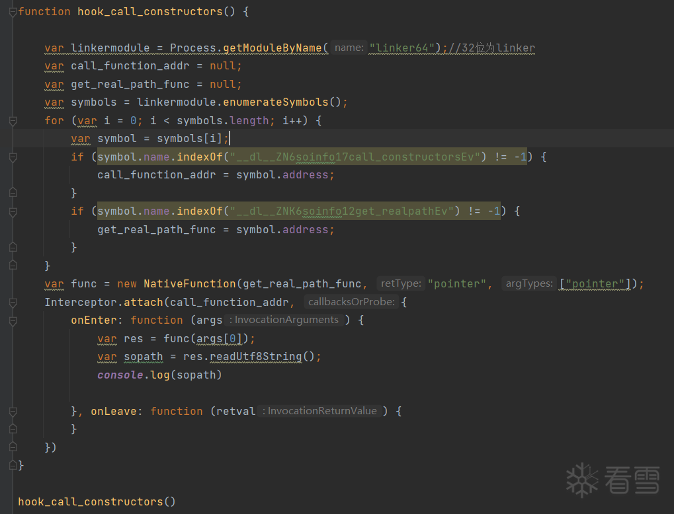Image resolution: width=674 pixels, height=514 pixels.
Task: Fold the onEnter function gutter marker
Action: click(13, 321)
